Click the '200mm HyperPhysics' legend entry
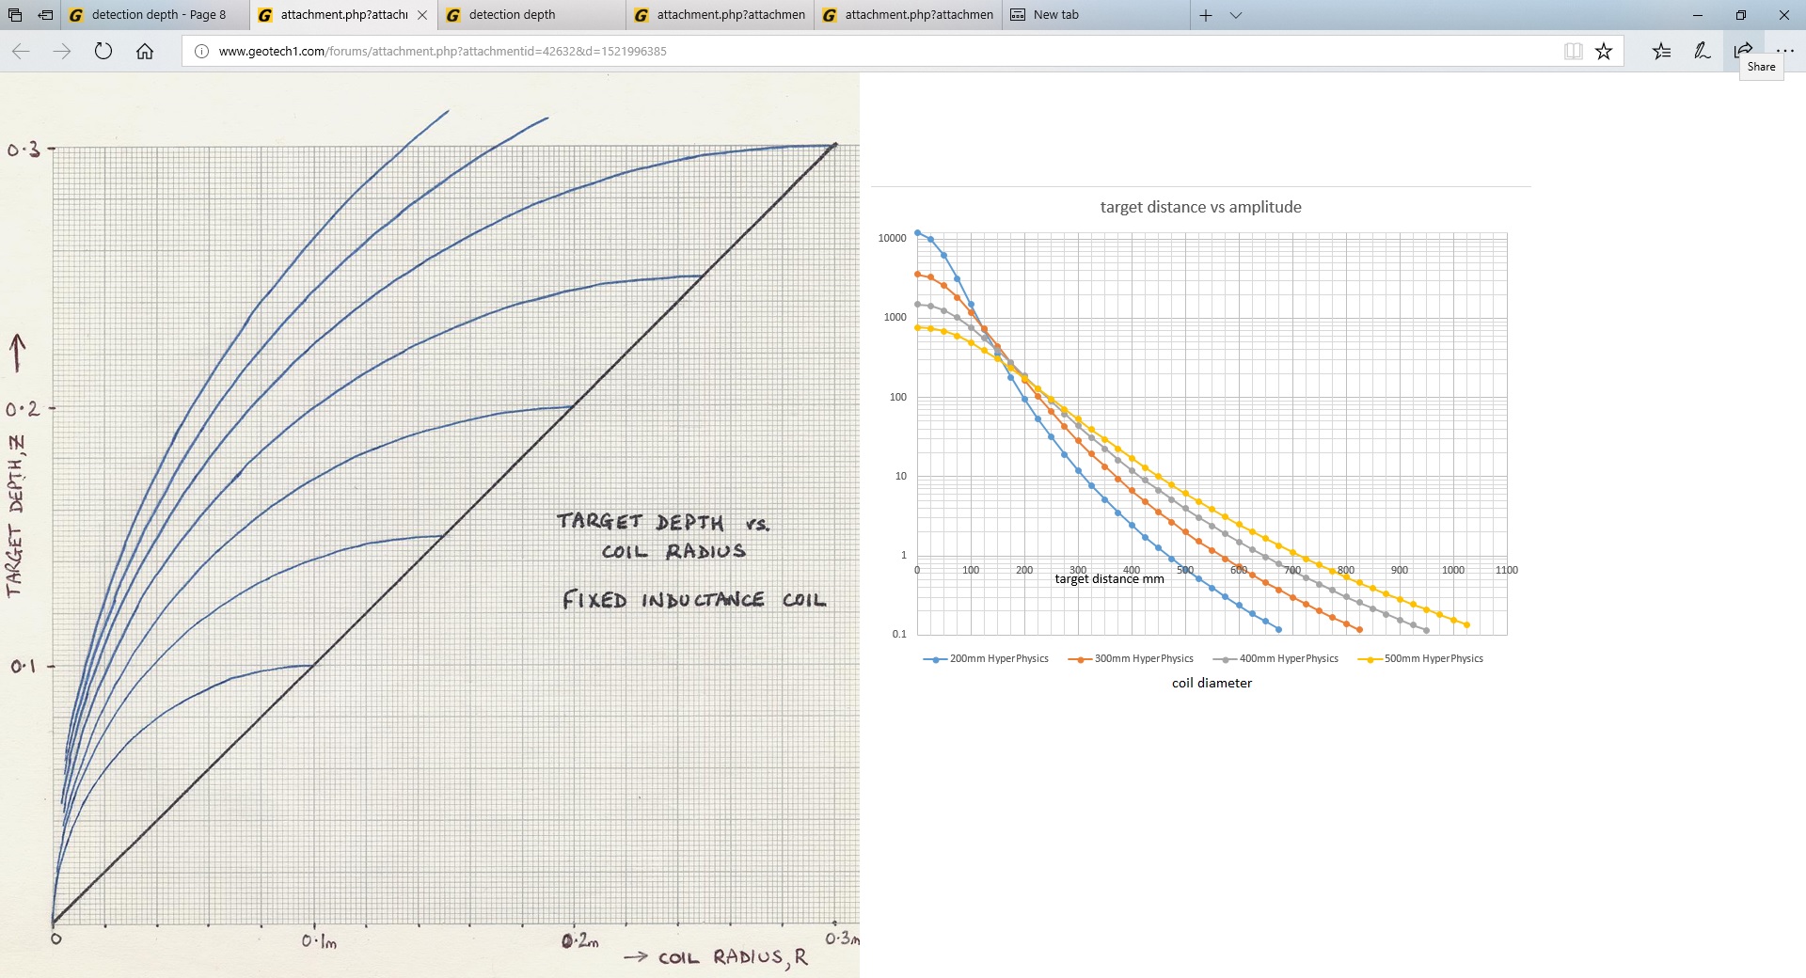 (x=986, y=659)
